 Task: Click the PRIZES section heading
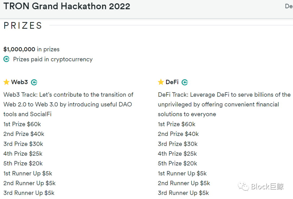coord(23,25)
